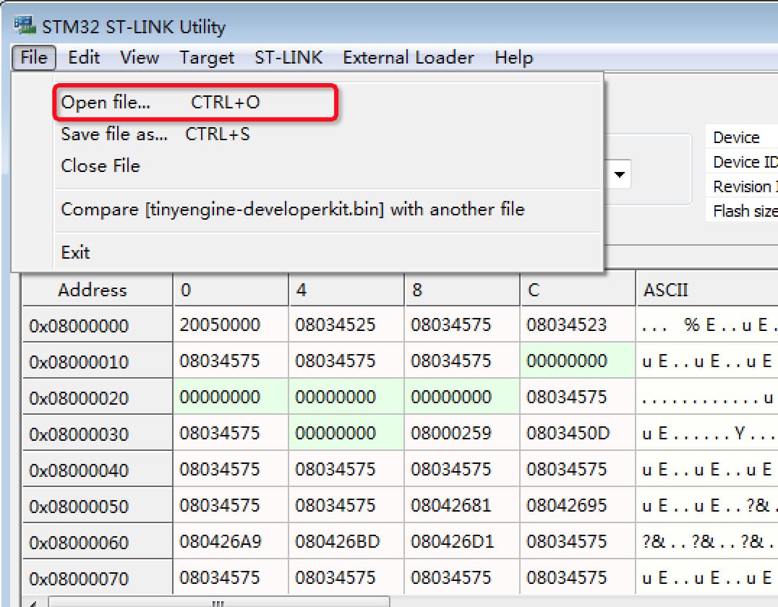The width and height of the screenshot is (778, 607).
Task: Click the column header C
Action: [x=578, y=290]
